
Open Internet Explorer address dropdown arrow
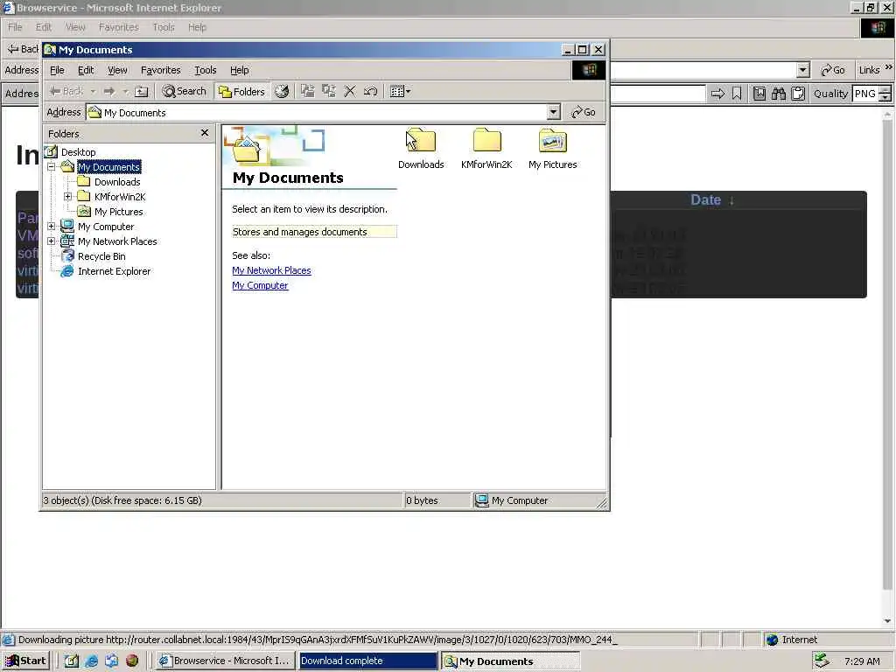pyautogui.click(x=803, y=70)
